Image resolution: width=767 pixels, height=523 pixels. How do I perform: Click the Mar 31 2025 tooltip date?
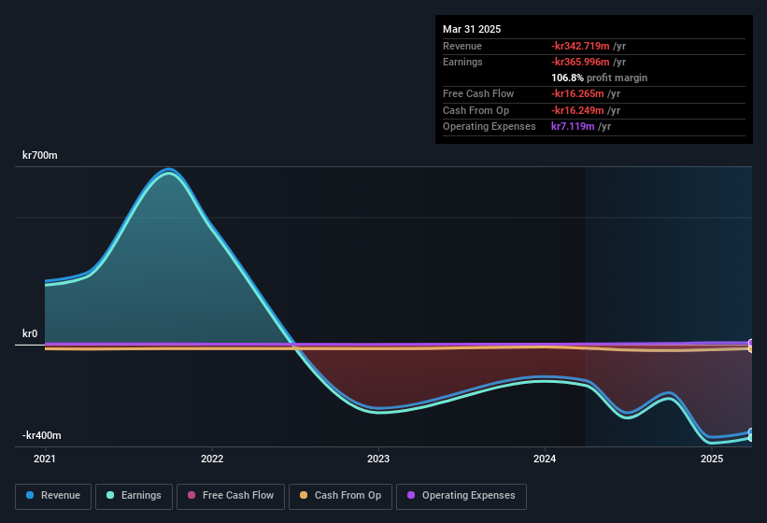[x=472, y=29]
